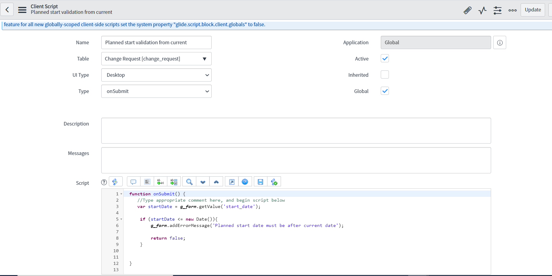552x276 pixels.
Task: Toggle comment on selected script lines
Action: click(x=133, y=182)
